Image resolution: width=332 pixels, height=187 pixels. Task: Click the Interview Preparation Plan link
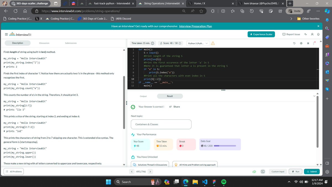[195, 26]
